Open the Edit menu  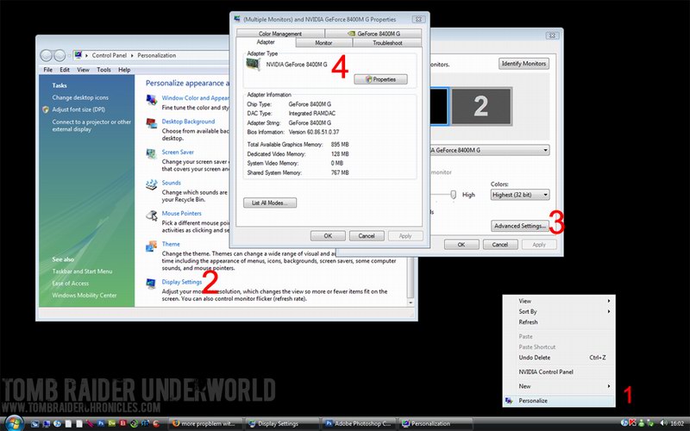(x=65, y=70)
